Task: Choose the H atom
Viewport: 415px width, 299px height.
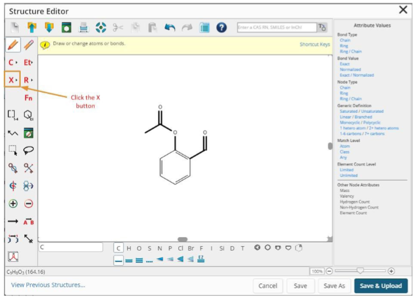Action: point(129,249)
